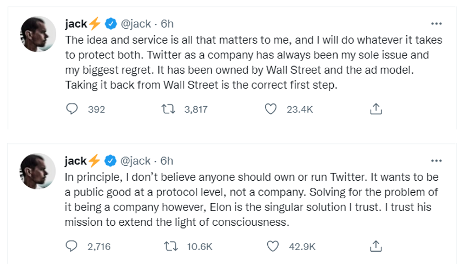Open the 6h timestamp of second tweet
The width and height of the screenshot is (462, 274).
coord(167,161)
